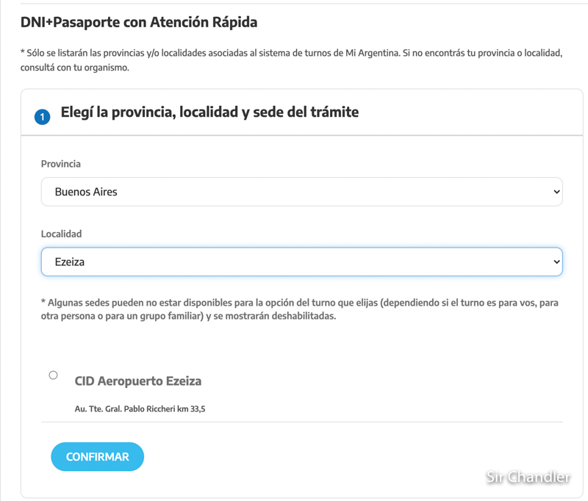Viewport: 588px width, 501px height.
Task: Click the Buenos Aires value in the Provincia field
Action: [x=86, y=192]
